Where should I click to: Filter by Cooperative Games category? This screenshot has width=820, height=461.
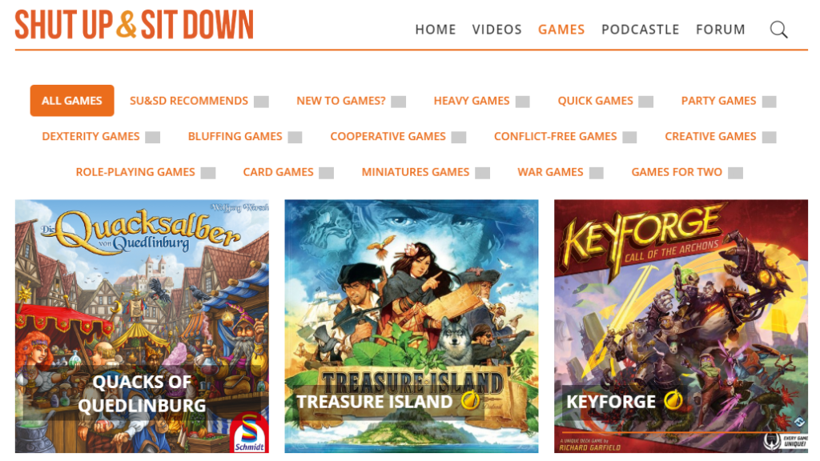(388, 136)
